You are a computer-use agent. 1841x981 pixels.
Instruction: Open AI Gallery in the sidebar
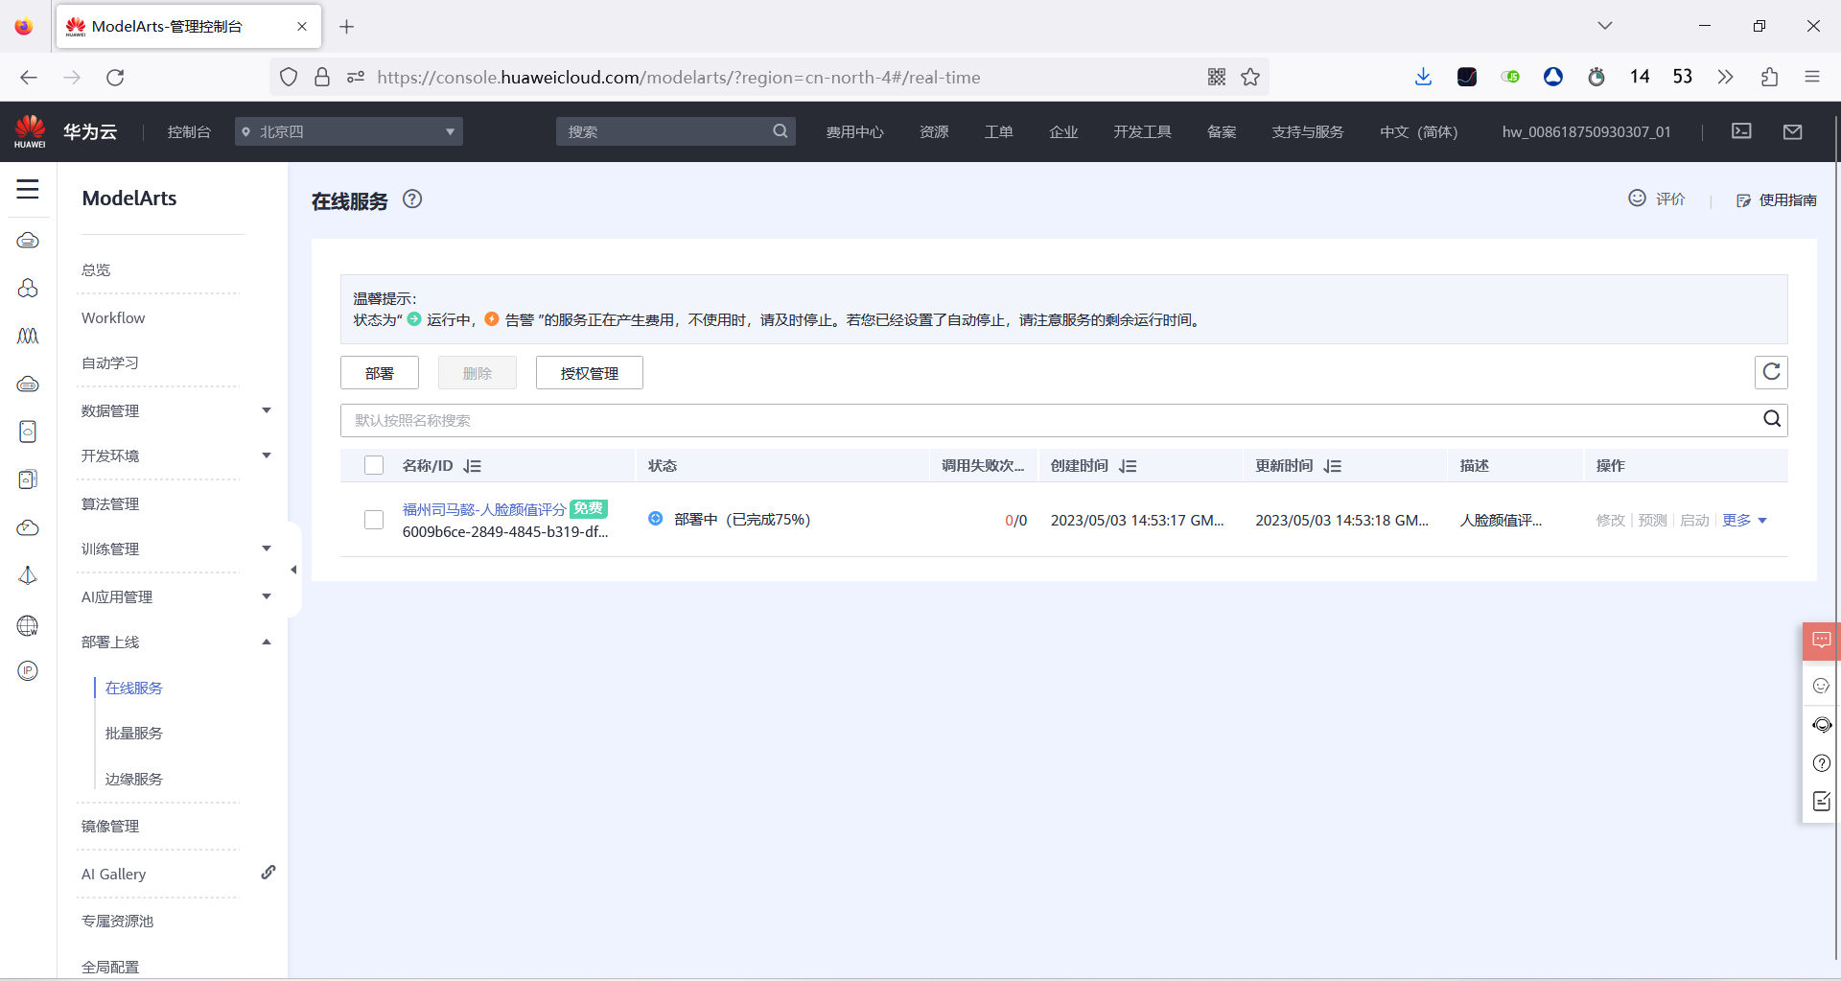(114, 874)
